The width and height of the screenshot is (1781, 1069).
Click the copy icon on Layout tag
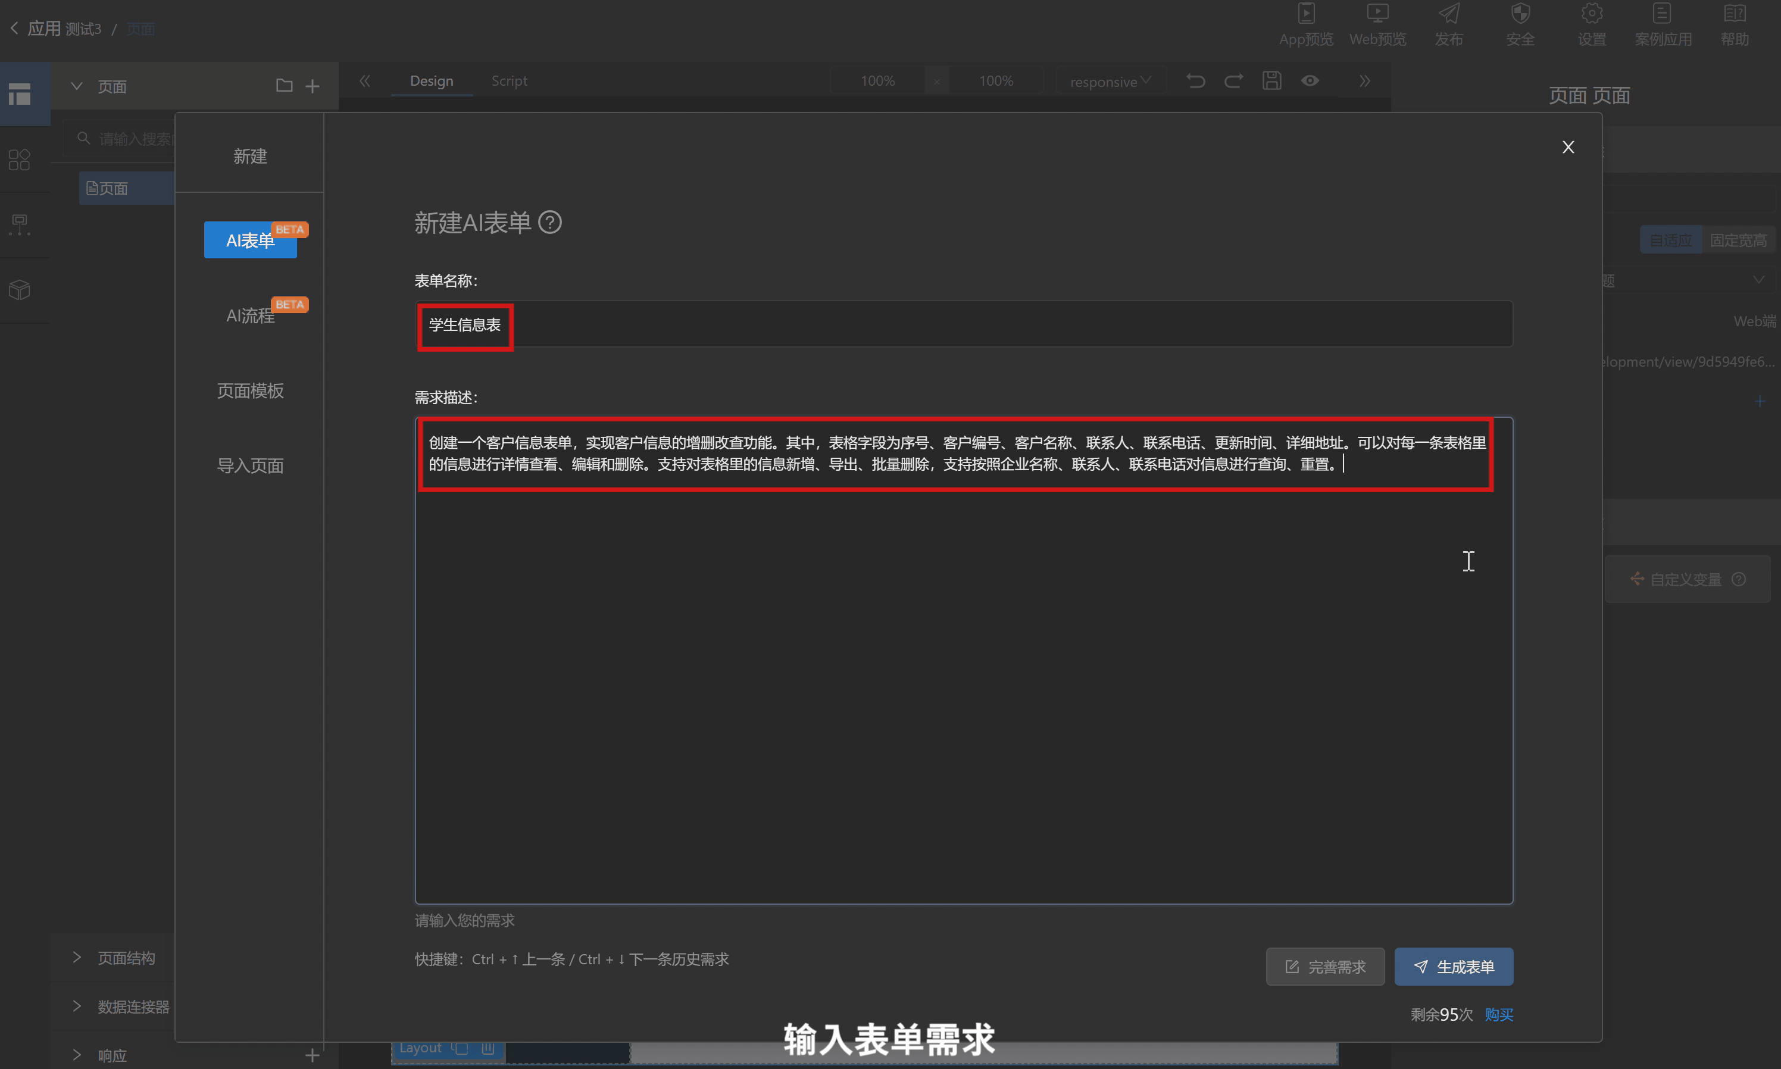pos(461,1048)
